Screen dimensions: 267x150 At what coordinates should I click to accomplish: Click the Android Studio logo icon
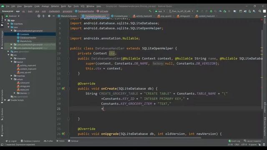[x=3, y=6]
